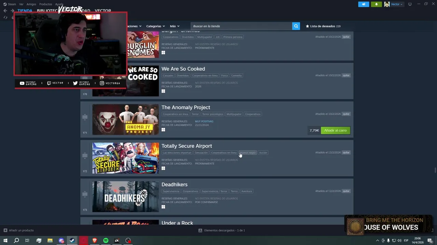This screenshot has height=245, width=437.
Task: Switch to the VECTOR profile tab
Action: 103,11
